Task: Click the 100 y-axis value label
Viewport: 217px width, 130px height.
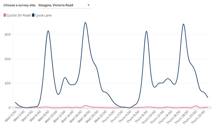Action: coord(7,83)
